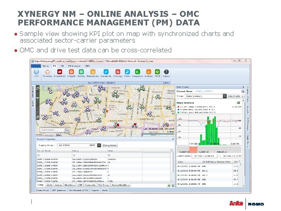Viewport: 281px width, 211px height.
Task: Switch to the Home ribbon tab
Action: coord(46,66)
